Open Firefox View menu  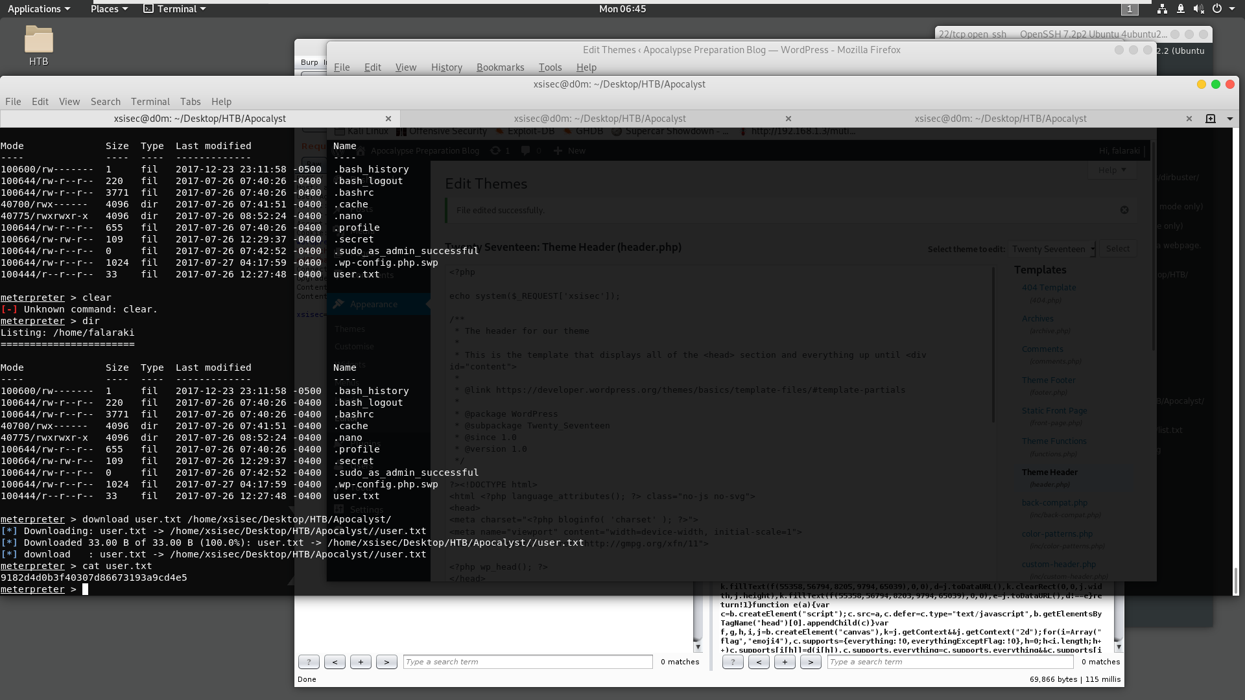(406, 67)
